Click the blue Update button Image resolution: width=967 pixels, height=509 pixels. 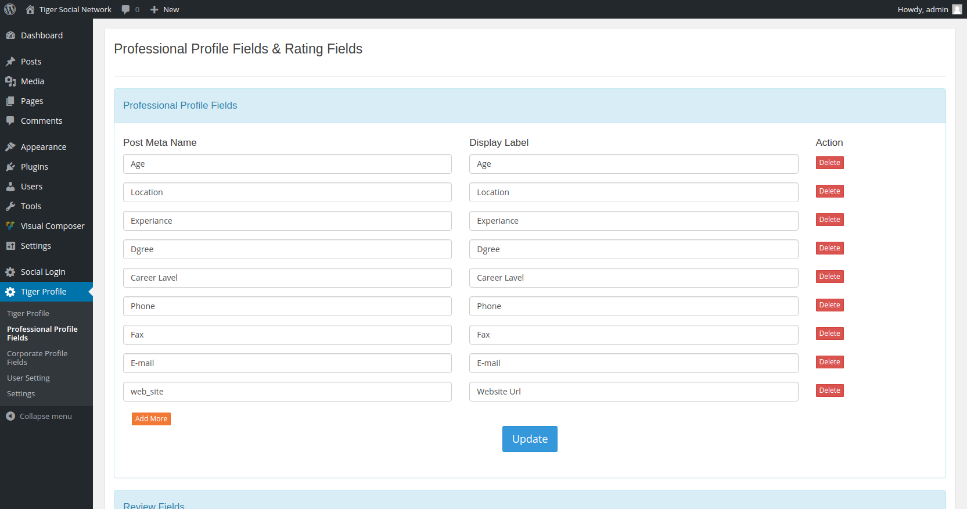[x=530, y=439]
